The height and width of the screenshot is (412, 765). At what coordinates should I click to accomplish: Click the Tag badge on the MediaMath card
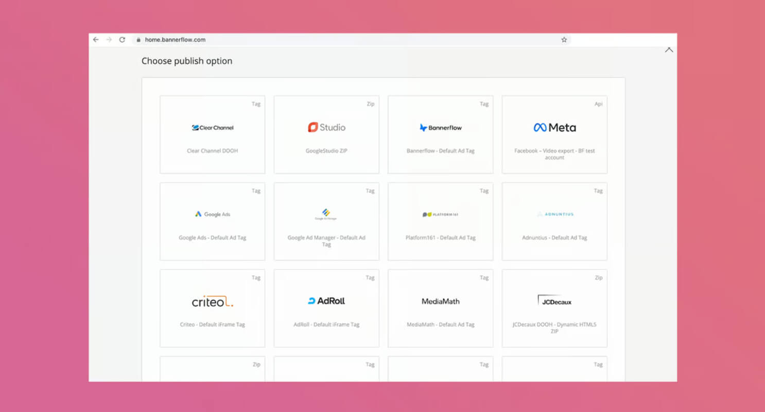coord(484,278)
